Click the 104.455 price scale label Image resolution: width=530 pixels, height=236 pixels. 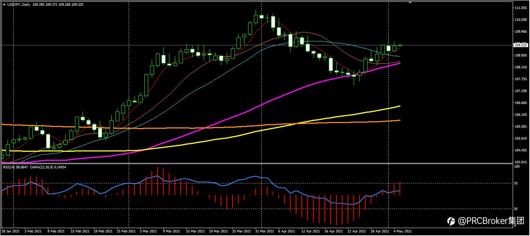coord(521,150)
